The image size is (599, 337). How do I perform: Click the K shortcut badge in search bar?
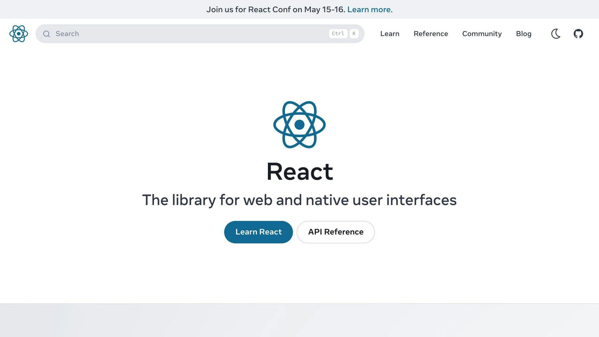(x=354, y=34)
